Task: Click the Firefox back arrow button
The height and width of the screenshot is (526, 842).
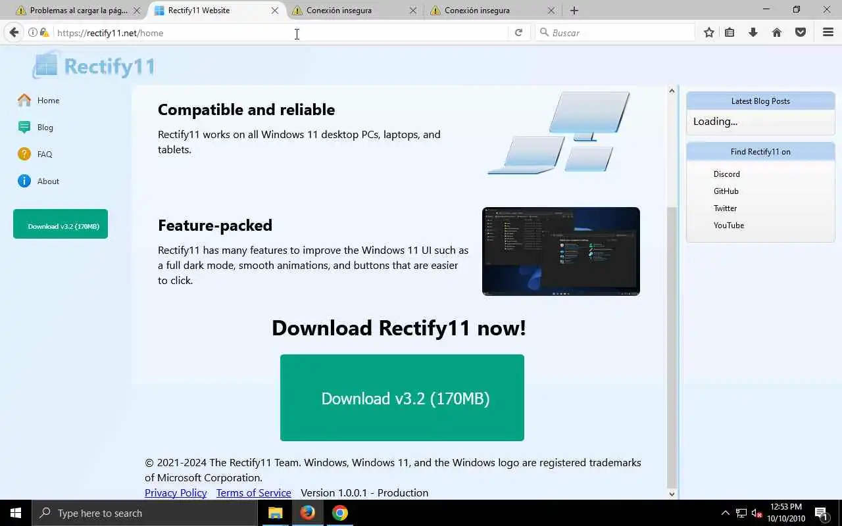Action: pos(14,32)
